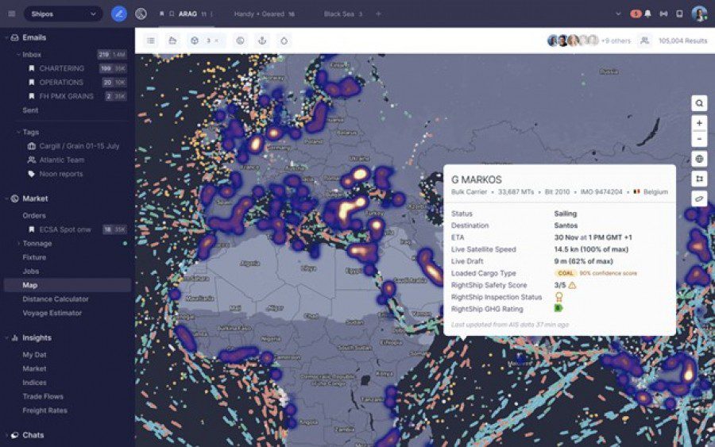Click the +9 others collaborators link

click(616, 40)
